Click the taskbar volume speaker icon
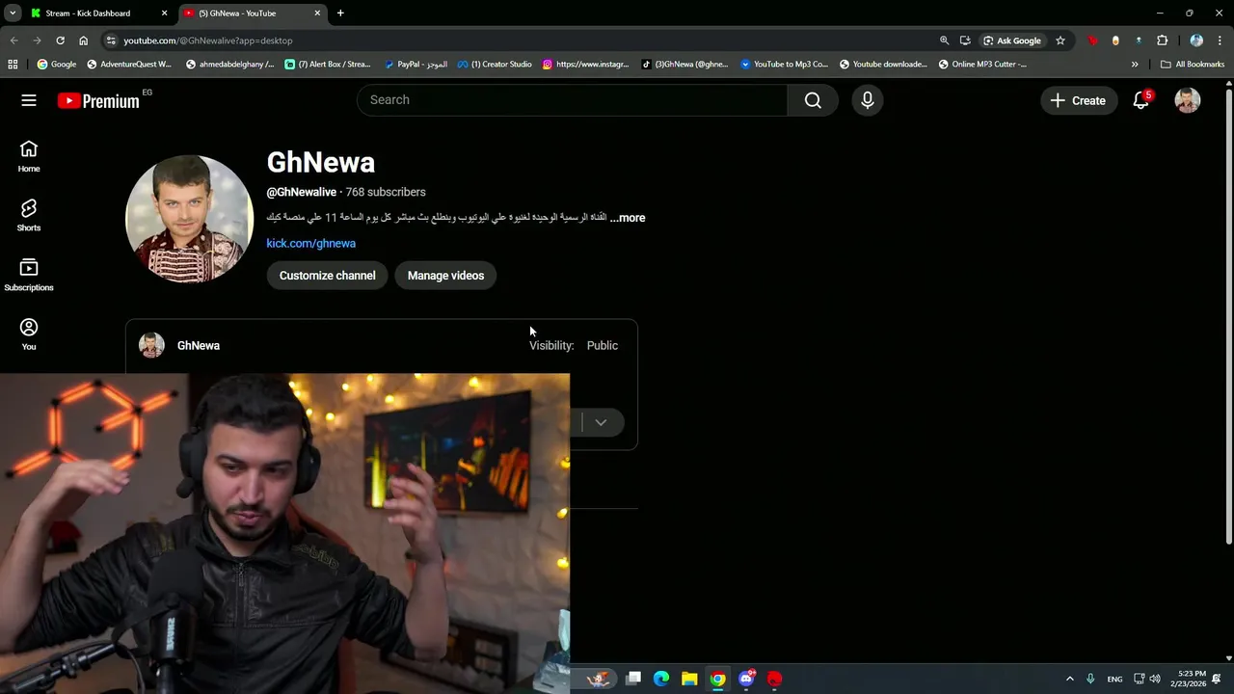The image size is (1234, 694). coord(1155,679)
